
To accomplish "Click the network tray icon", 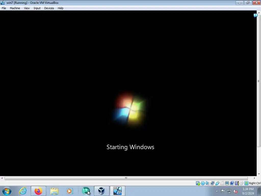I will pos(229,191).
